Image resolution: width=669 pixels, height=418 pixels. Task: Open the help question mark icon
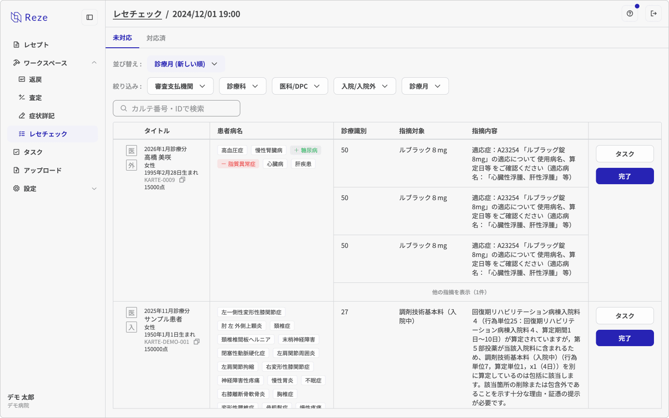630,13
